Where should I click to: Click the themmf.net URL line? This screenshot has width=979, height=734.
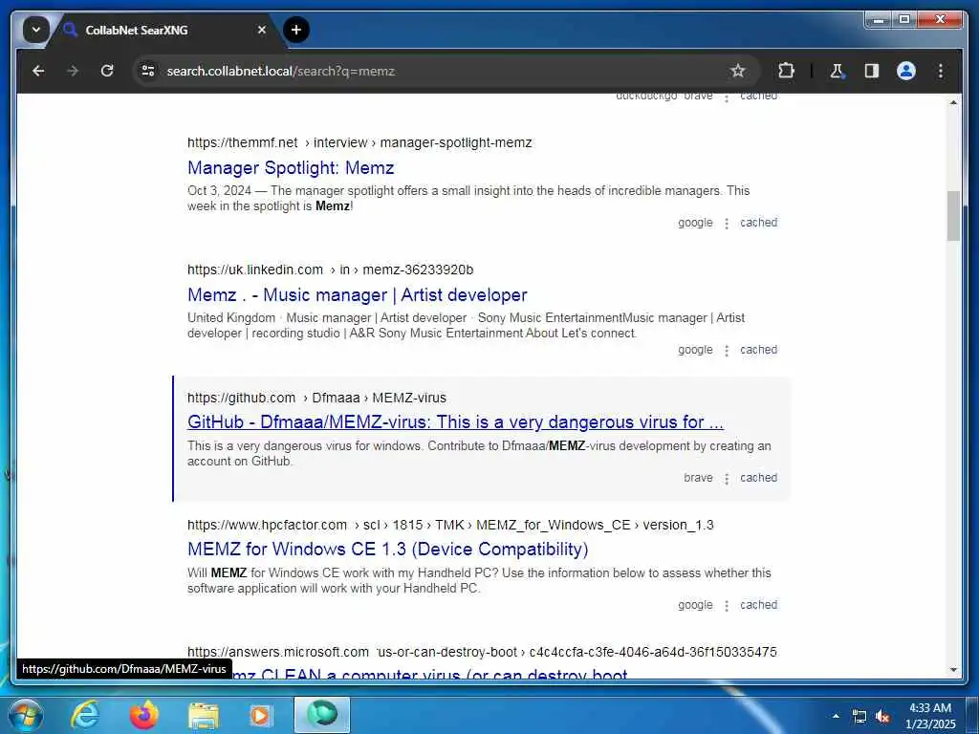pyautogui.click(x=359, y=143)
